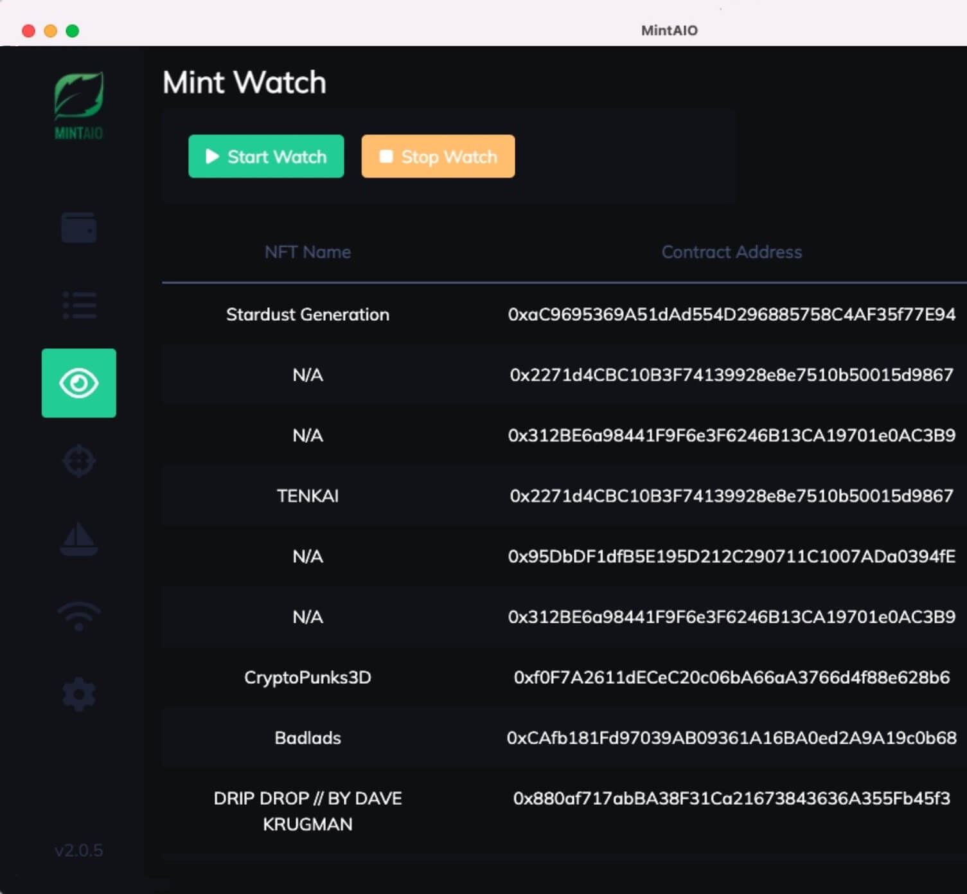Click contract address starting with 0xCAfb18
Viewport: 967px width, 894px height.
click(x=731, y=738)
